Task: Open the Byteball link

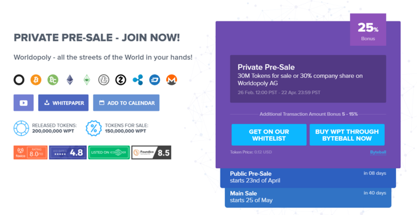Action: click(378, 152)
